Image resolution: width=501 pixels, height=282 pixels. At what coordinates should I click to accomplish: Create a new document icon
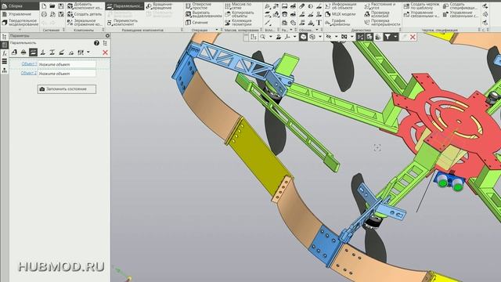(44, 6)
